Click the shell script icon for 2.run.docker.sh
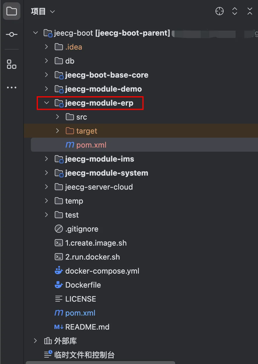This screenshot has height=364, width=258. click(x=59, y=257)
